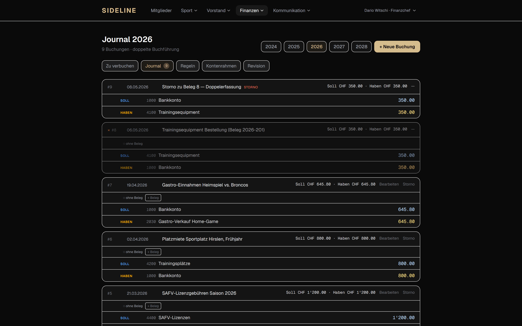This screenshot has height=326, width=522.
Task: Select 'Gastro-Verkauf Home-Game' account row
Action: (x=261, y=221)
